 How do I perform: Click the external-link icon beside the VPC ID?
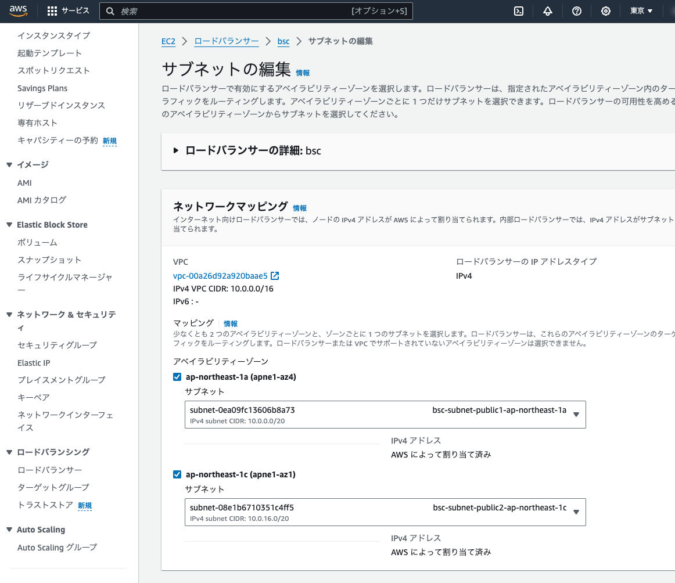coord(274,276)
